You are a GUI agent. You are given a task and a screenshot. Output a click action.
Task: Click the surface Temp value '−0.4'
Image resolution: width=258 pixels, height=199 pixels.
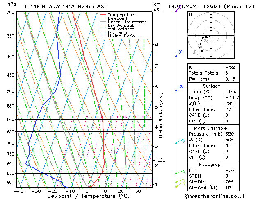[231, 92]
